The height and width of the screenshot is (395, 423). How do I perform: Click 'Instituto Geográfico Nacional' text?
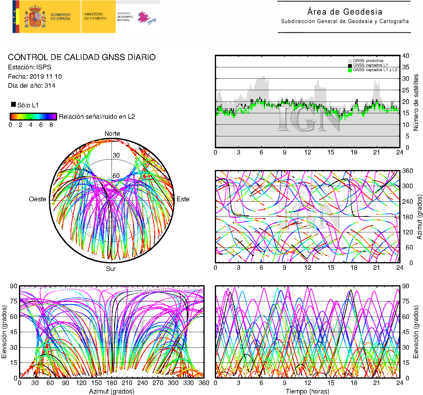pyautogui.click(x=125, y=17)
